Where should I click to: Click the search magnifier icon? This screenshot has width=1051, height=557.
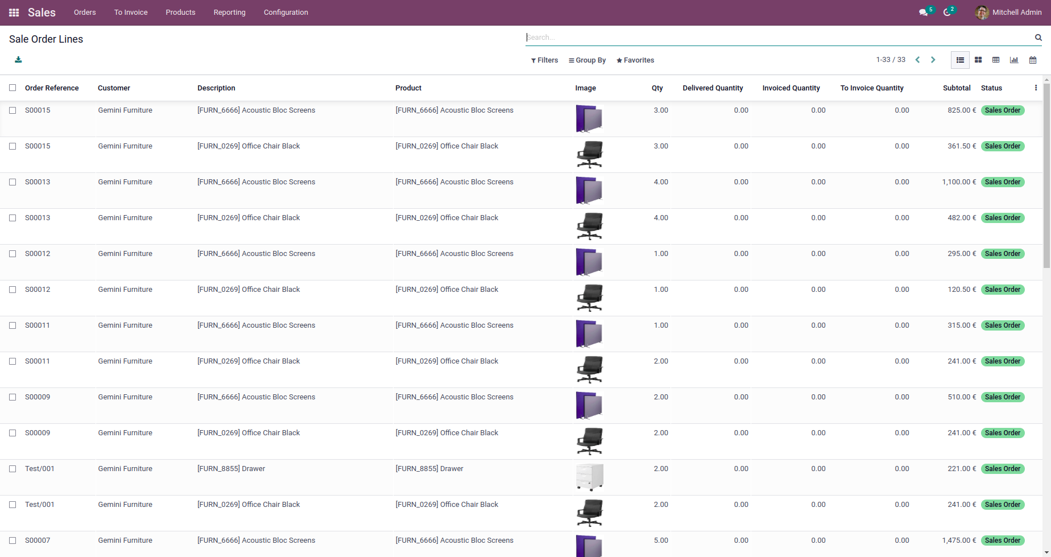[x=1038, y=38]
